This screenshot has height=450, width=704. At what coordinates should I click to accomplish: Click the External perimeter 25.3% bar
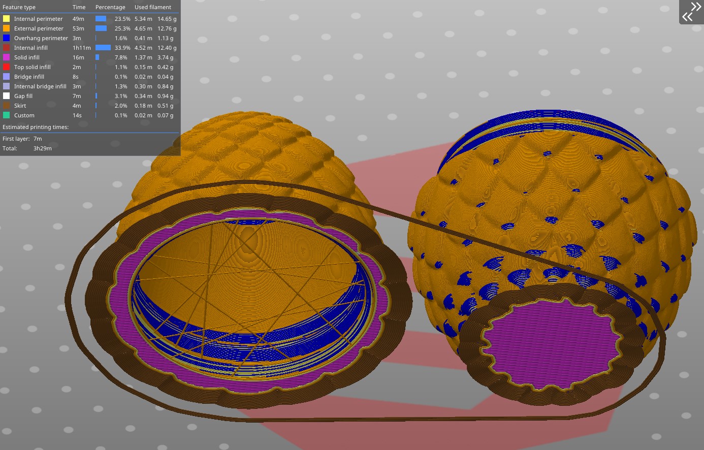(101, 28)
